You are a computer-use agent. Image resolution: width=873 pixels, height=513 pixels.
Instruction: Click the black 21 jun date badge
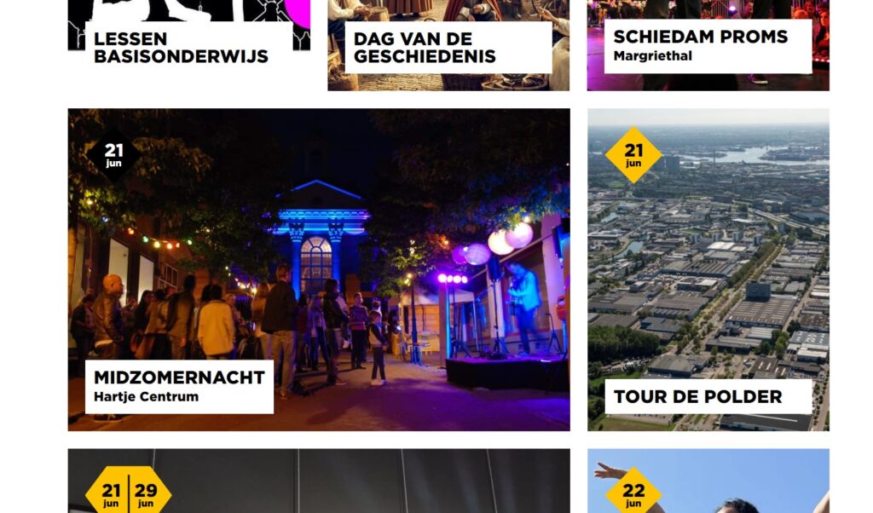pyautogui.click(x=113, y=155)
